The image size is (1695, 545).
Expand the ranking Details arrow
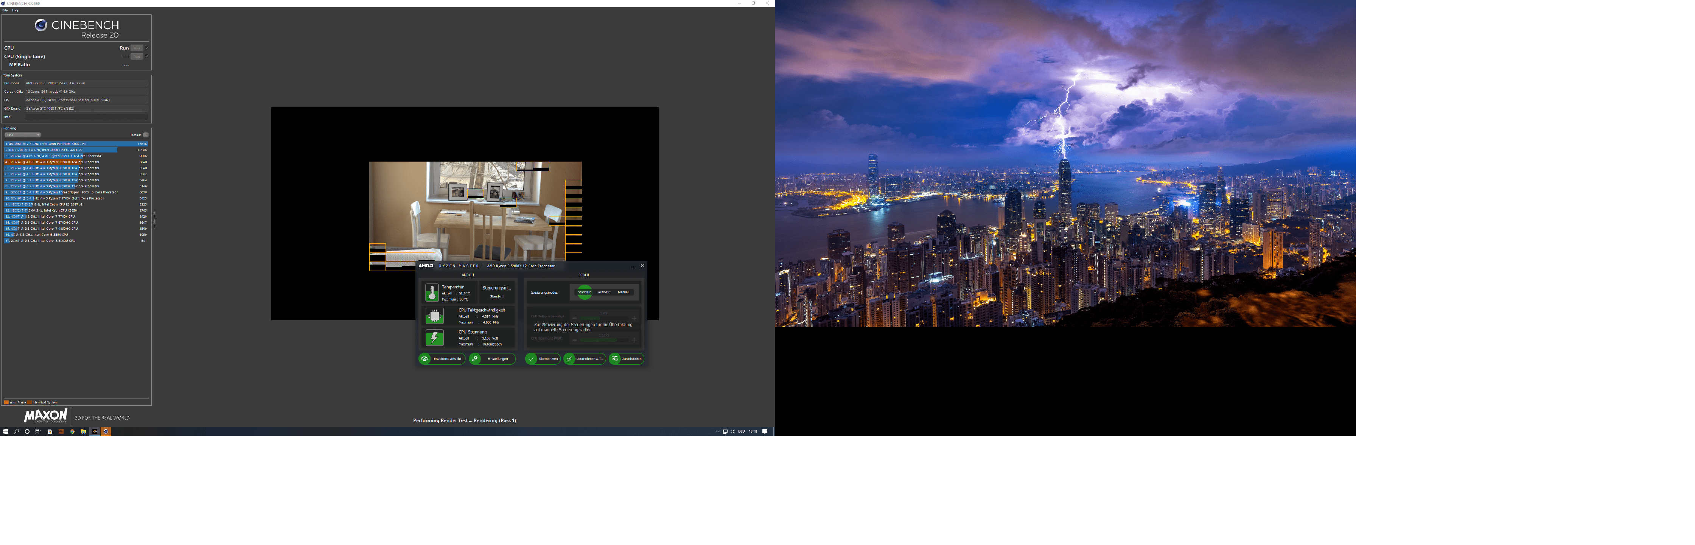point(145,135)
